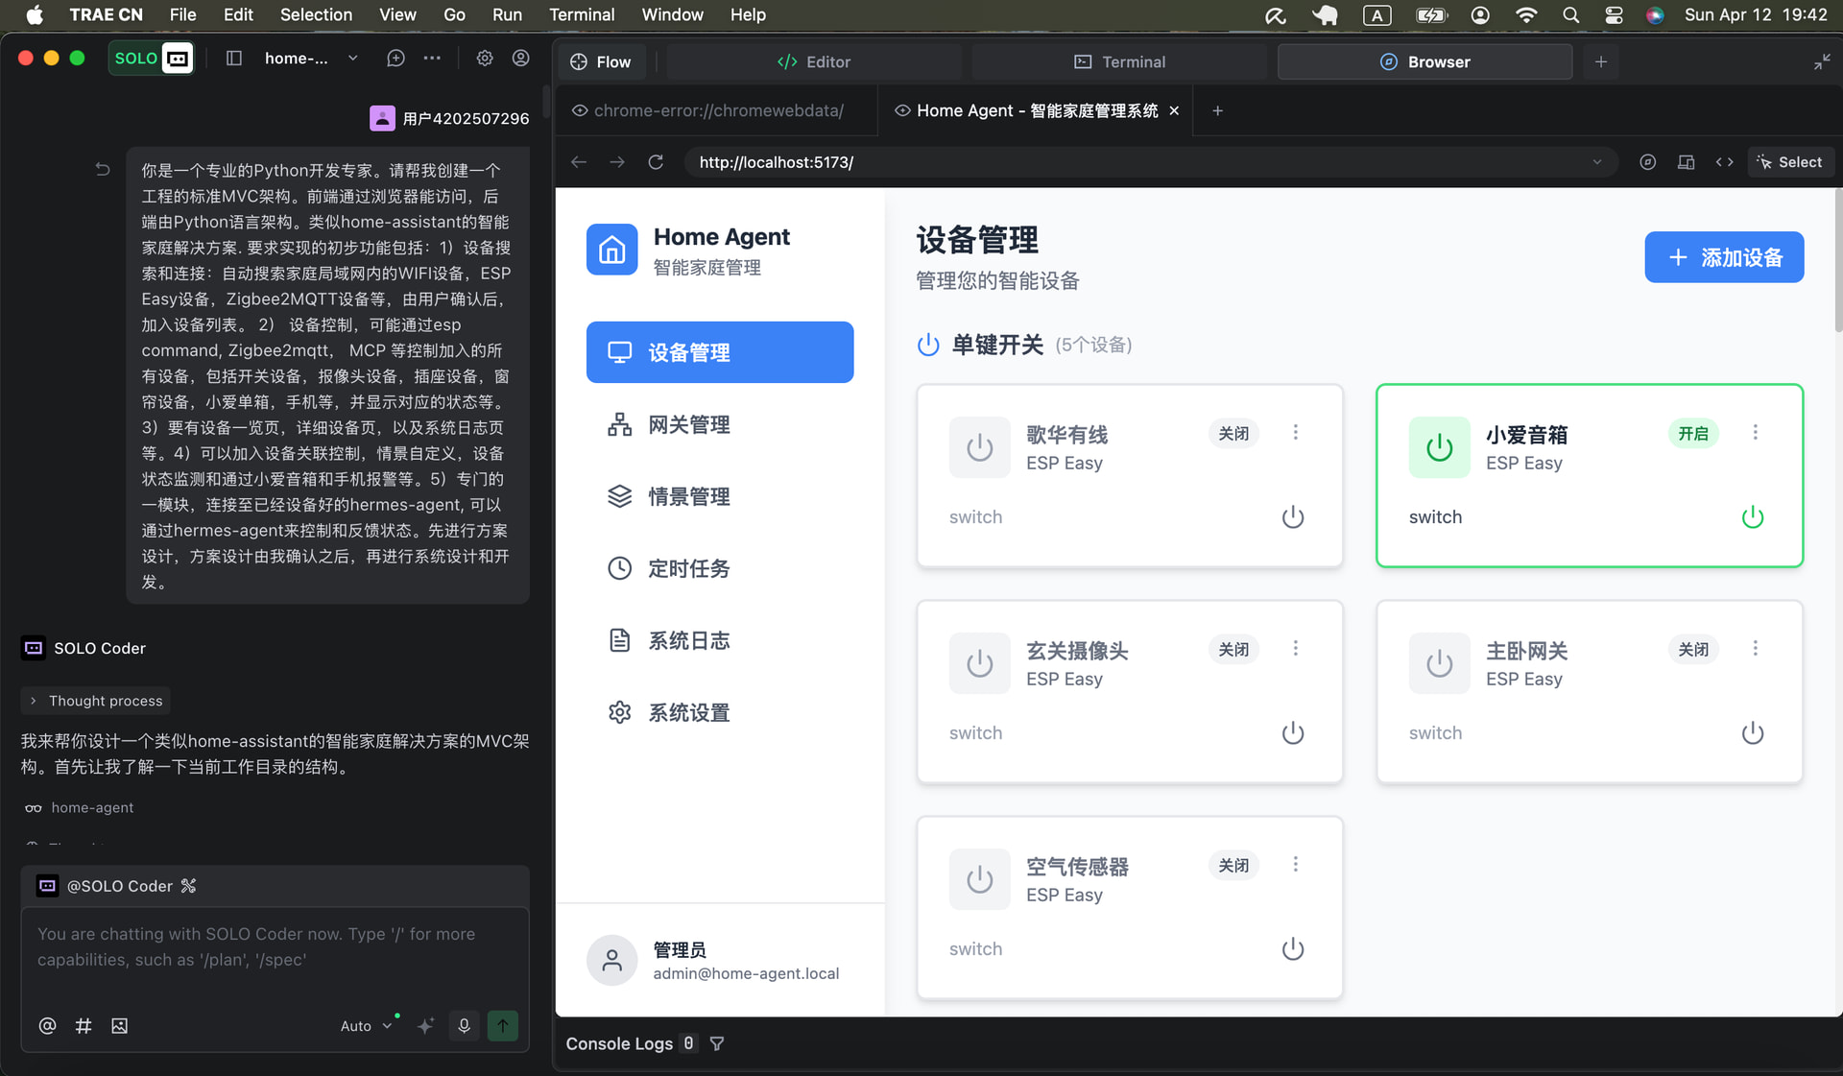Screen dimensions: 1843x1076
Task: Toggle the SOLO mode switch
Action: click(151, 59)
